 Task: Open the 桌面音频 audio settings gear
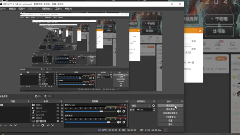point(124,122)
